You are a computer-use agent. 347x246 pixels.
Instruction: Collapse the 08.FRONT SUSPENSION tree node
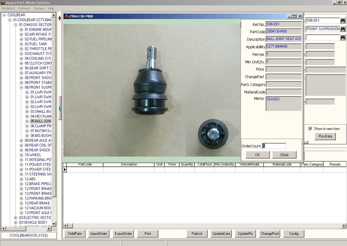(21, 87)
